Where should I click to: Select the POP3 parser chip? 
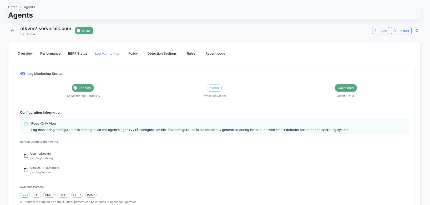pos(77,195)
